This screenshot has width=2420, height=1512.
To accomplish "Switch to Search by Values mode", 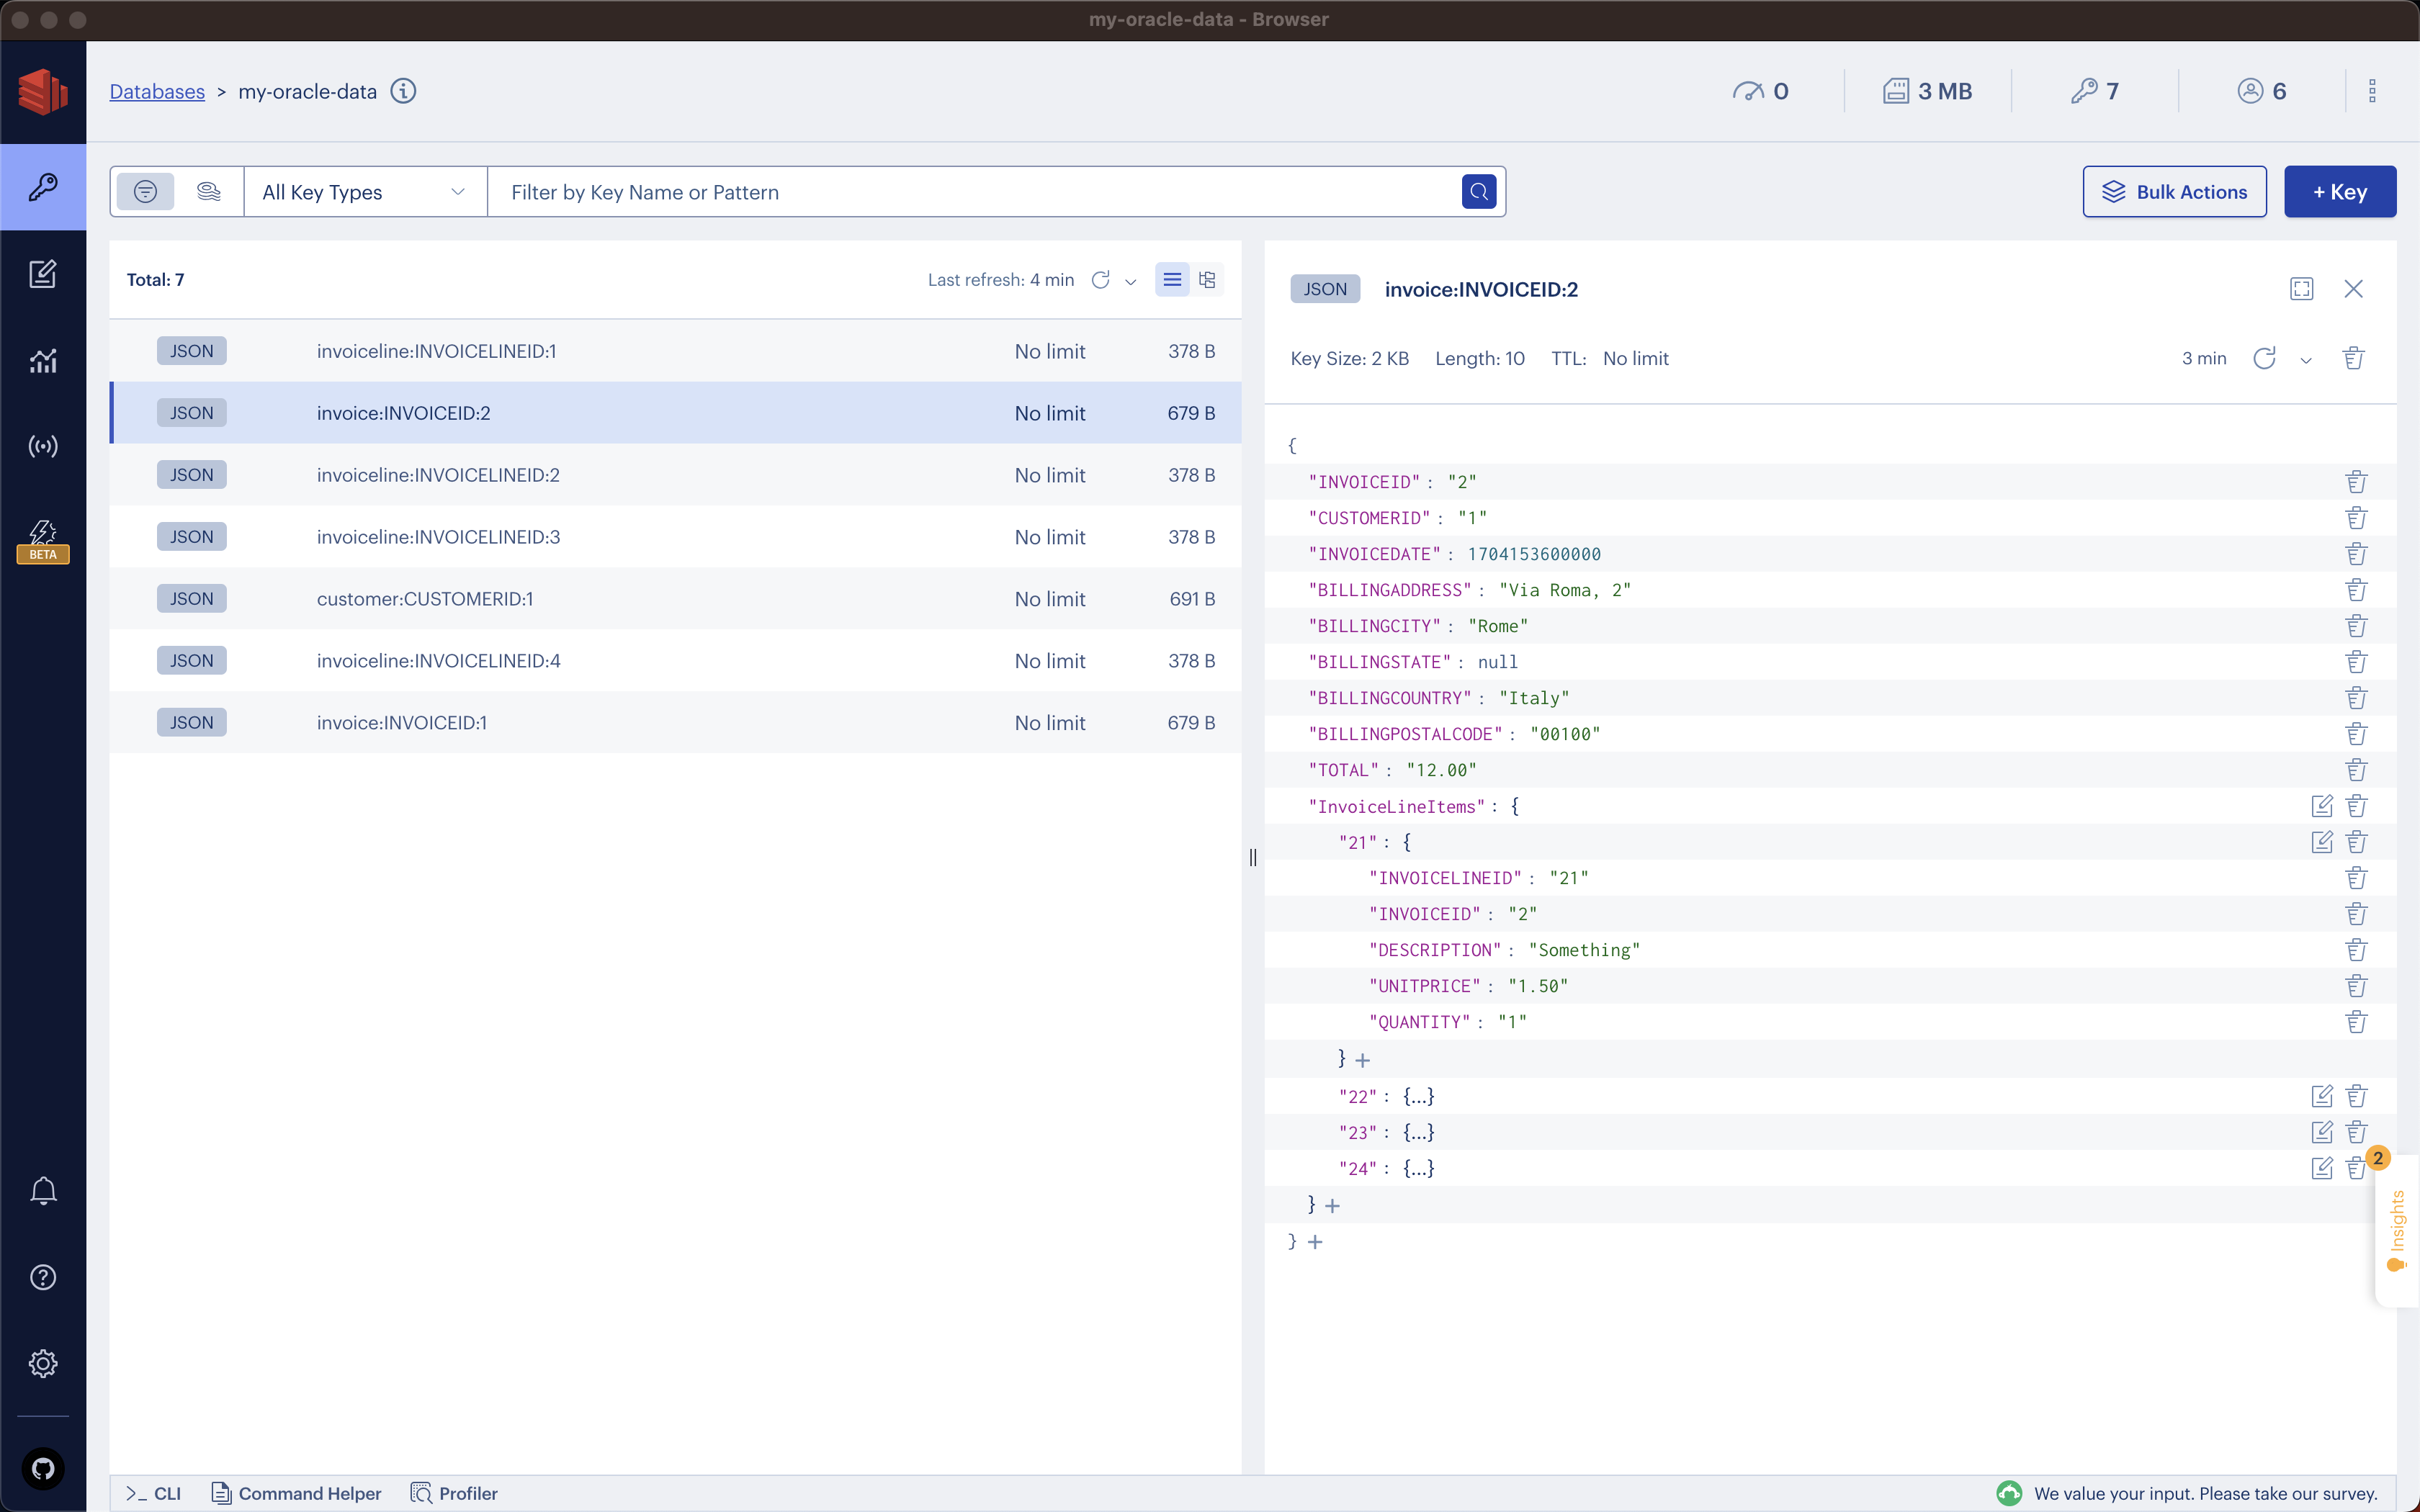I will [208, 192].
